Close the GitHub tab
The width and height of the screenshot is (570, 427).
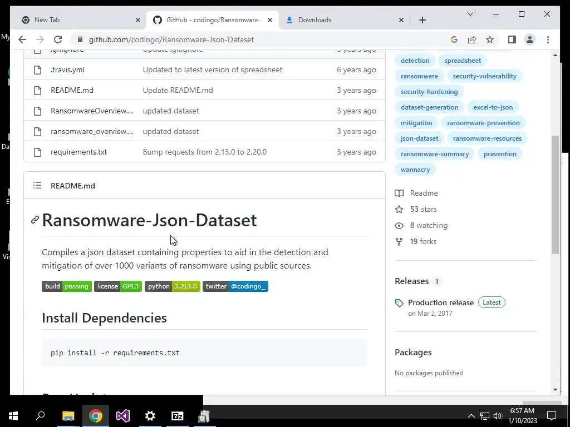tap(270, 20)
